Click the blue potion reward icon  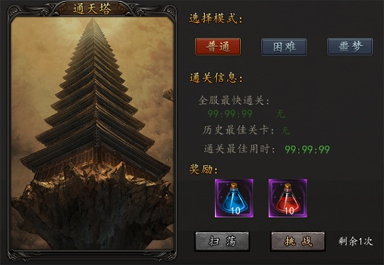(x=234, y=198)
